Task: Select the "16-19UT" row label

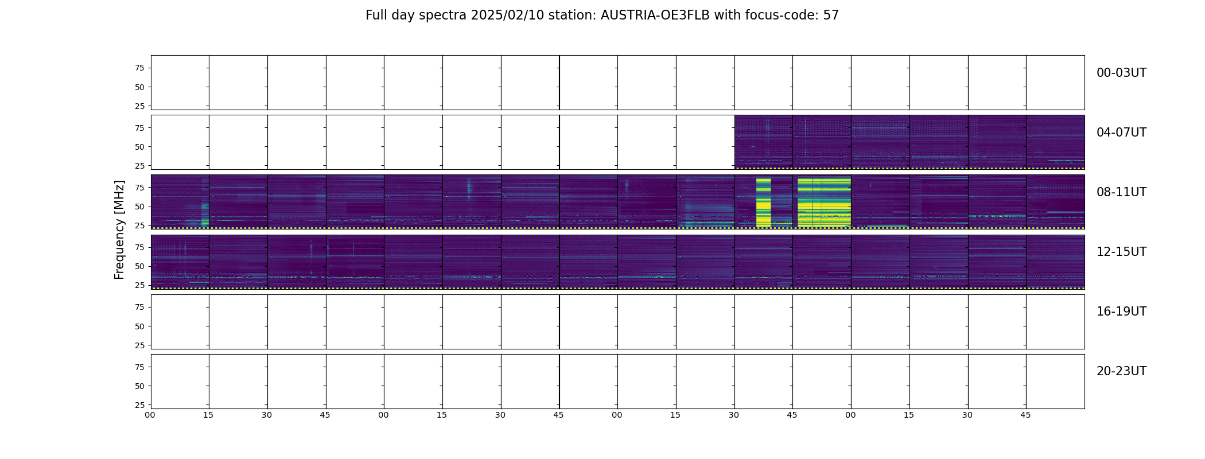Action: [x=1121, y=312]
